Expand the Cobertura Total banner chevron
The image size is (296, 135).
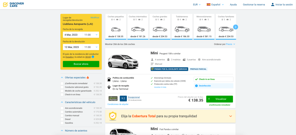click(230, 116)
